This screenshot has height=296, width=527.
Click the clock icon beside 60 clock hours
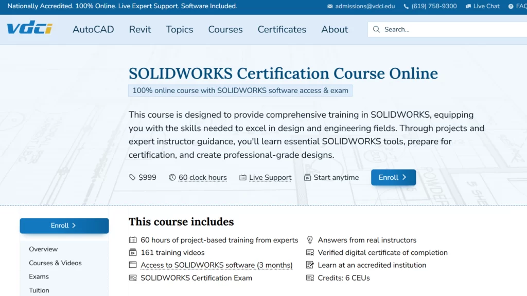172,177
